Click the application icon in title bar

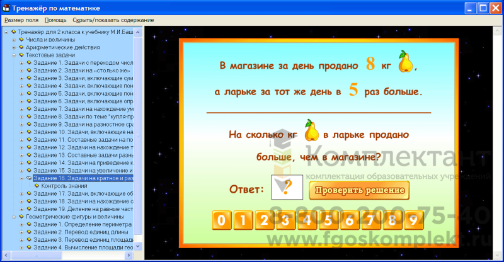tap(6, 8)
